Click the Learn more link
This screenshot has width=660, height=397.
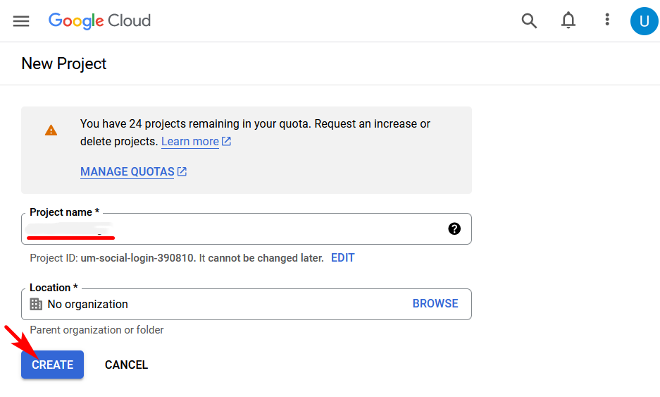(190, 141)
